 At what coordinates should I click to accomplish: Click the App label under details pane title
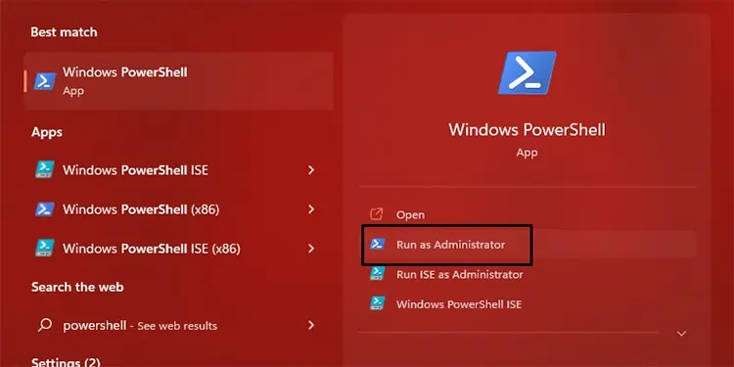(527, 153)
